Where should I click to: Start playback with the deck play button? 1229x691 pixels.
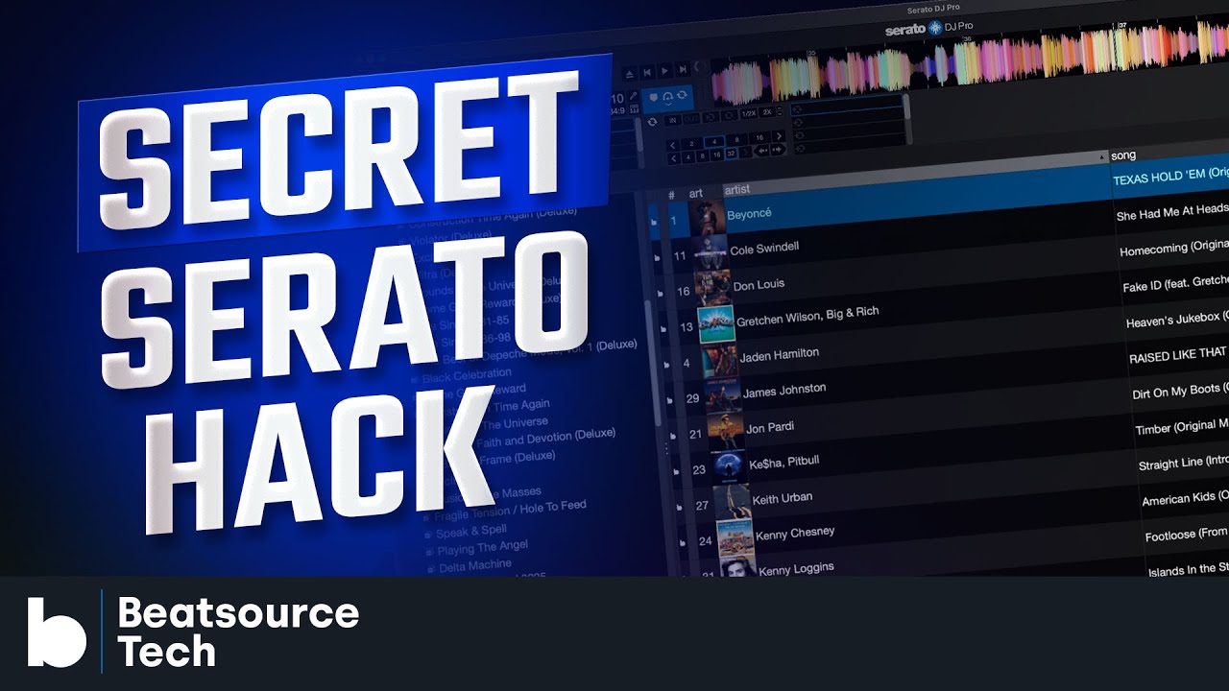tap(665, 71)
